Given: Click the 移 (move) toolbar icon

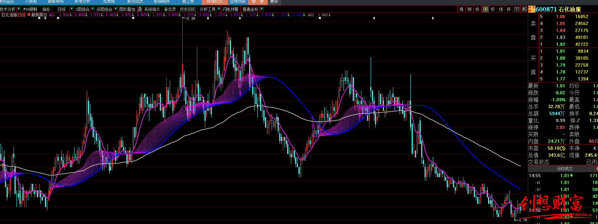Looking at the screenshot, I should (x=509, y=9).
